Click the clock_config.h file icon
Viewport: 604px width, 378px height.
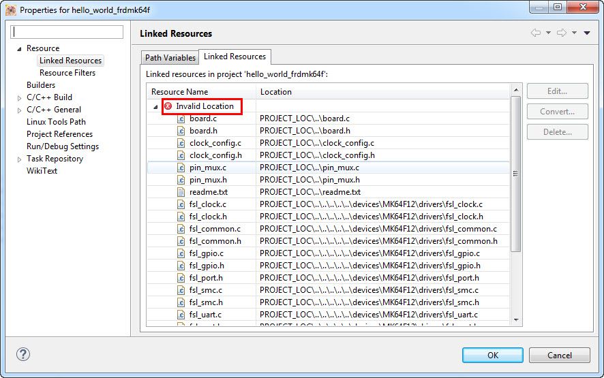(181, 155)
